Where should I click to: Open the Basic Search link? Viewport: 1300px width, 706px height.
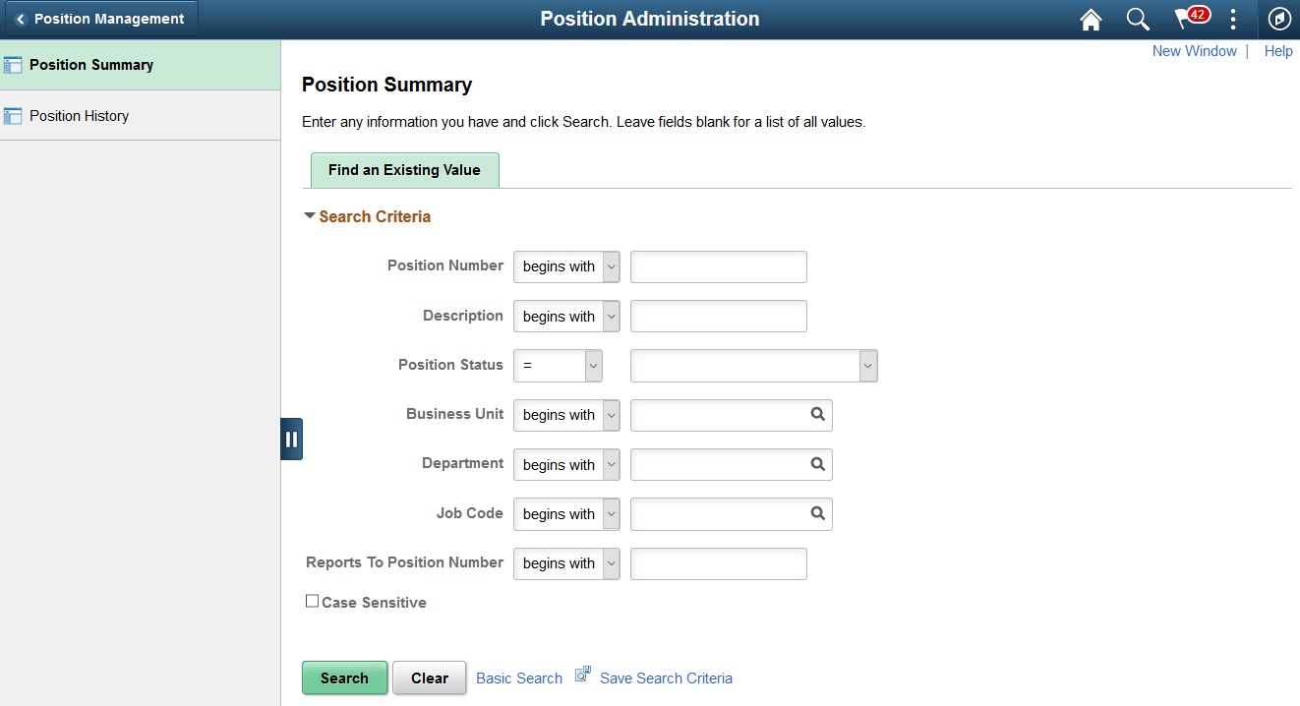coord(518,677)
